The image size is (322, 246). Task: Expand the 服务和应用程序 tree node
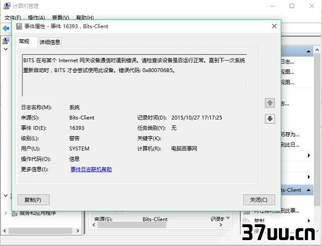tap(6, 213)
